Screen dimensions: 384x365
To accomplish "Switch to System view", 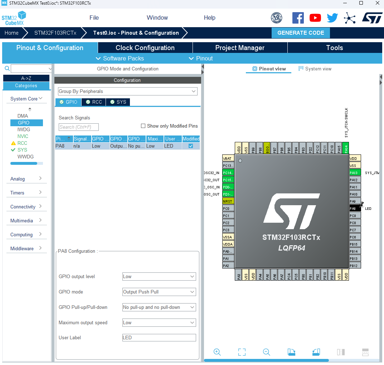I will pos(315,69).
